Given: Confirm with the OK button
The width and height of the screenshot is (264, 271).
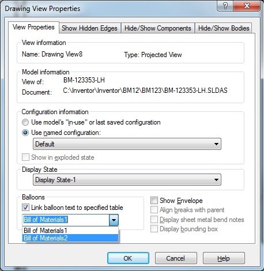Looking at the screenshot, I should (128, 258).
